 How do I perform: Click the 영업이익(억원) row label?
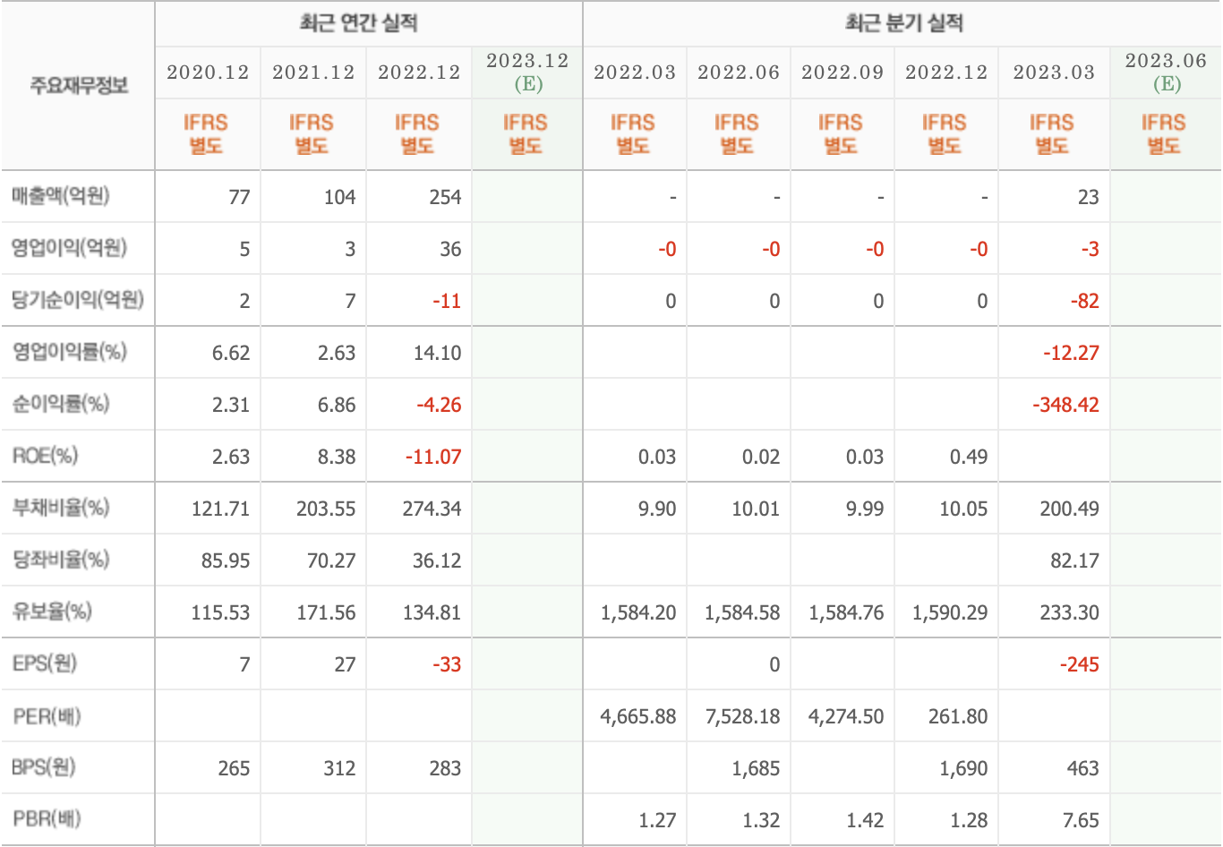pos(69,248)
